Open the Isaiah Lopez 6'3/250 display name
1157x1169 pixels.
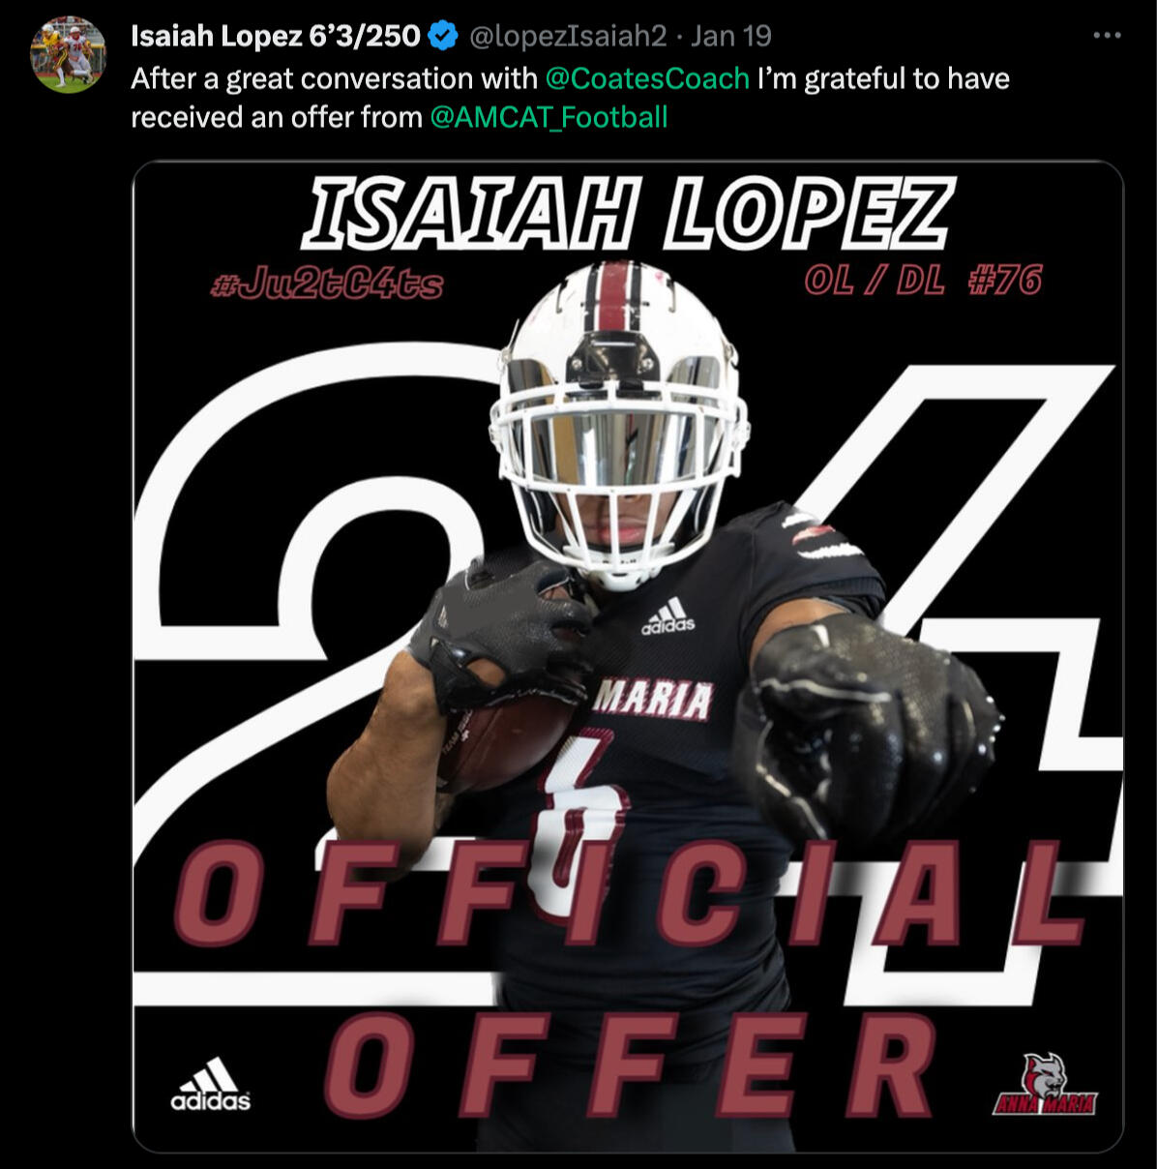tap(276, 37)
